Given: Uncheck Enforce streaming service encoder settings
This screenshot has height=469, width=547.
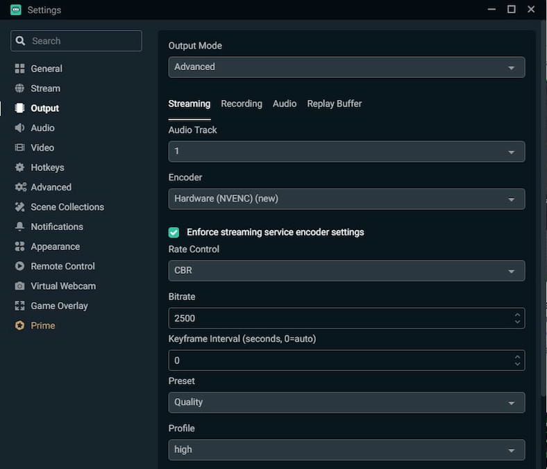Looking at the screenshot, I should (174, 232).
